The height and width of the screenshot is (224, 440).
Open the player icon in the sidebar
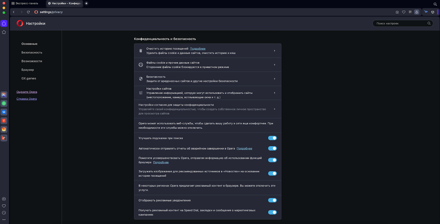point(4,199)
